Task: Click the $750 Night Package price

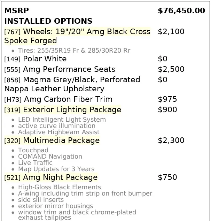Action: [x=167, y=178]
